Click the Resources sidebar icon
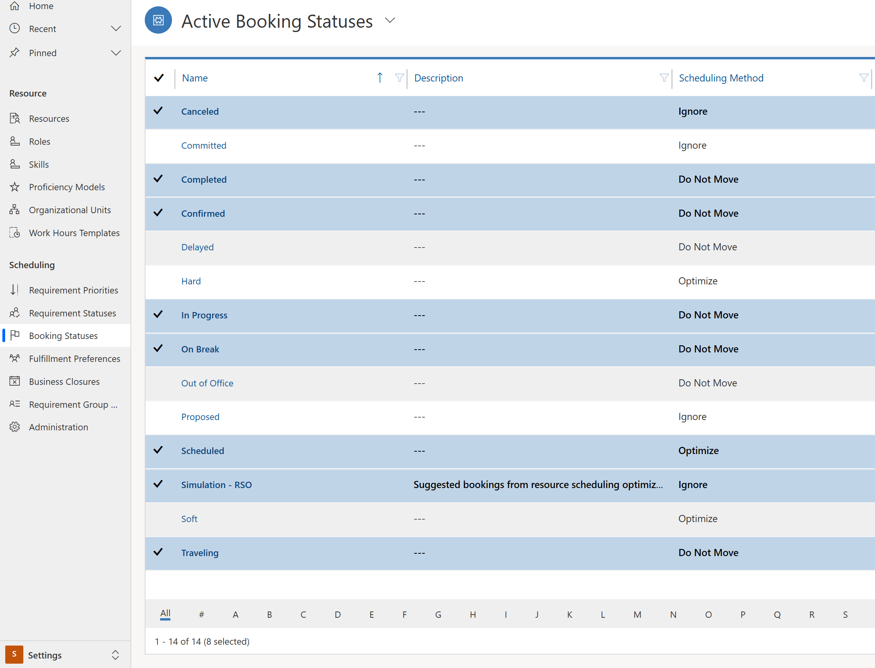The width and height of the screenshot is (875, 668). (x=15, y=118)
